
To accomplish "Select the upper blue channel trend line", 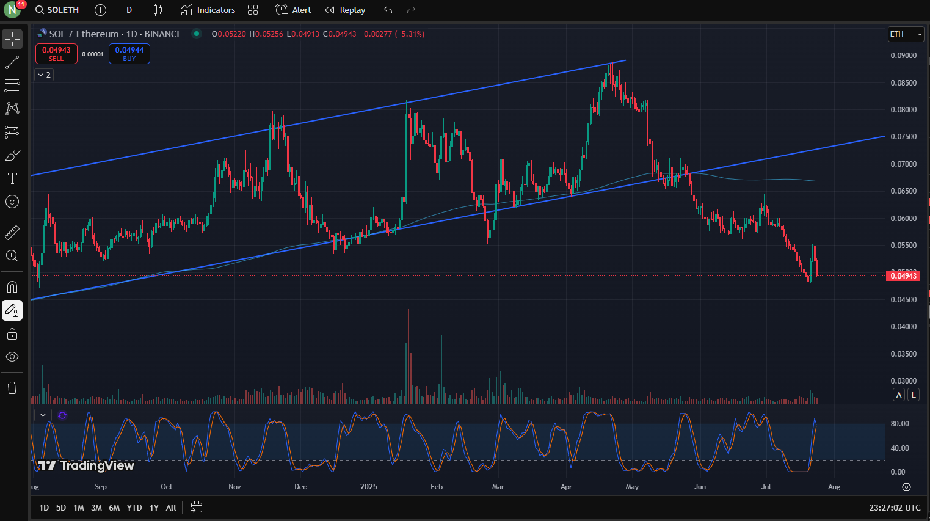I will coord(328,118).
